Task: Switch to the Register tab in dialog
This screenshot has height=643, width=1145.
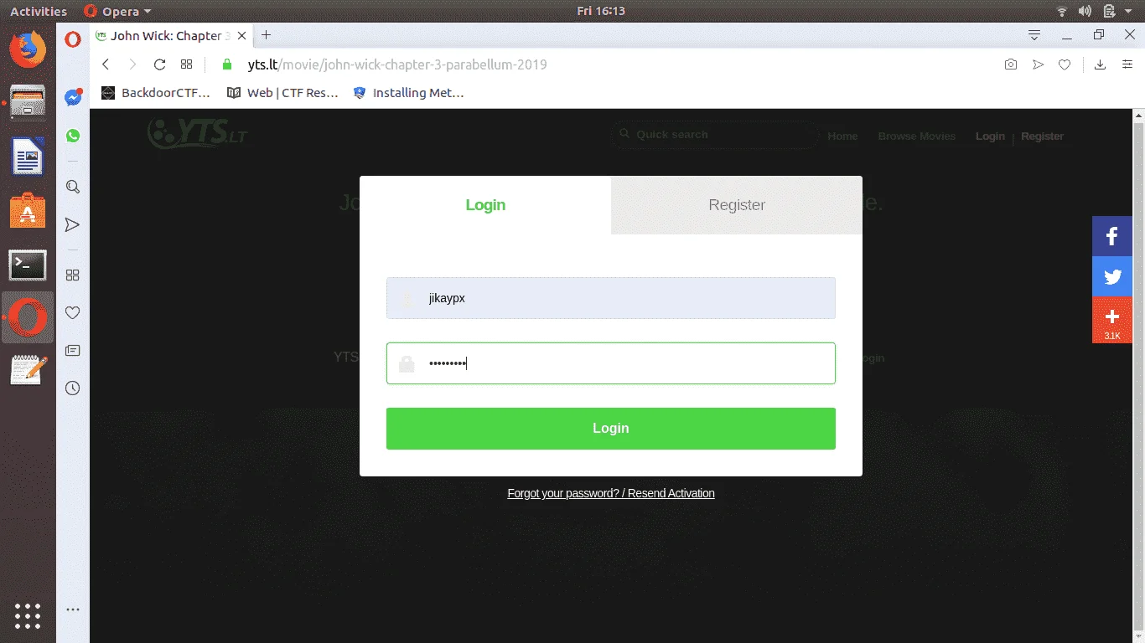Action: point(737,205)
